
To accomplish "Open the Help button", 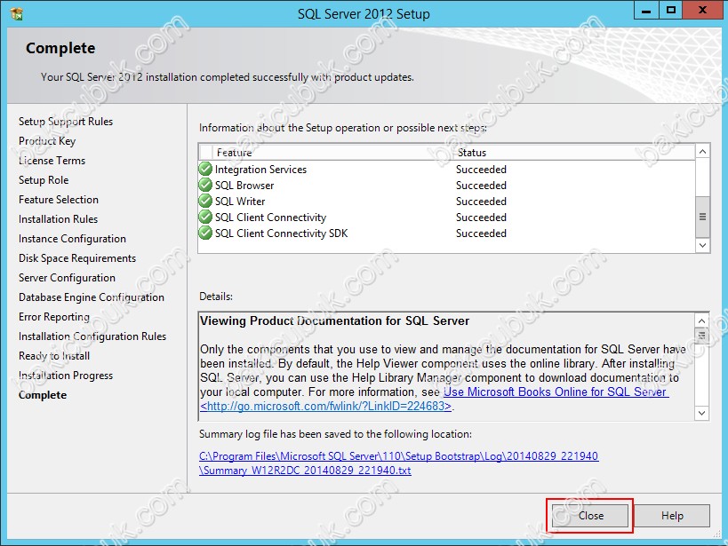I will point(672,516).
